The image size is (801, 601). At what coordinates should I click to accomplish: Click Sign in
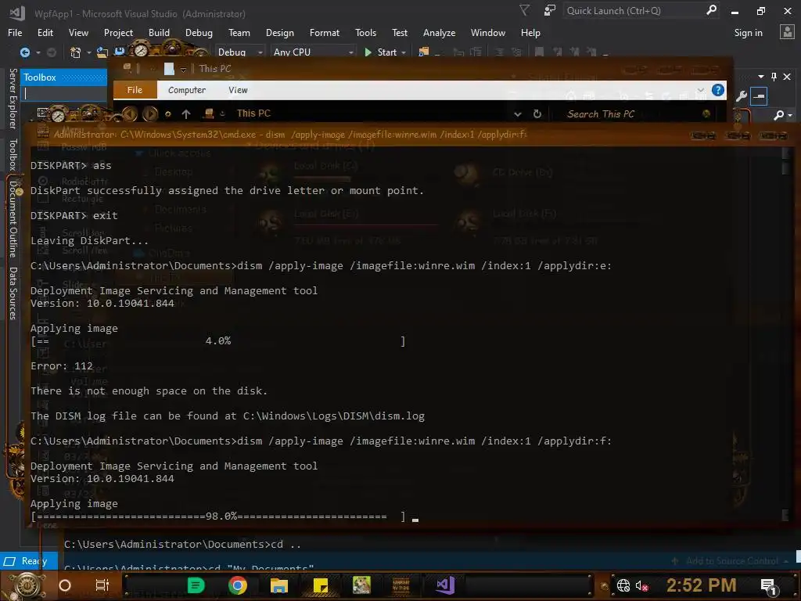tap(748, 33)
